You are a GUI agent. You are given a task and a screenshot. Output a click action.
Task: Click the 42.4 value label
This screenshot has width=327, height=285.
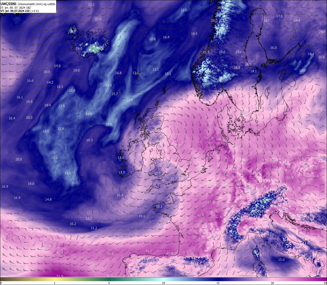tap(315, 176)
